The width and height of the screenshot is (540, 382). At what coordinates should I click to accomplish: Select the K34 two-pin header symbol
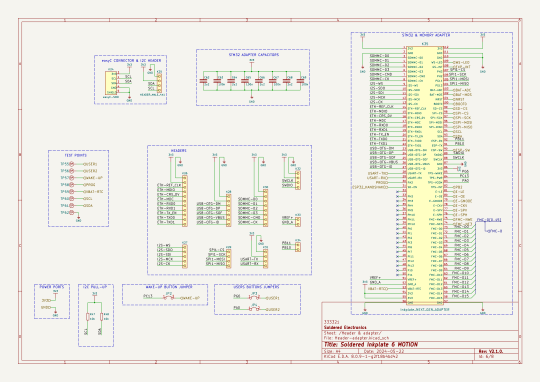click(298, 247)
